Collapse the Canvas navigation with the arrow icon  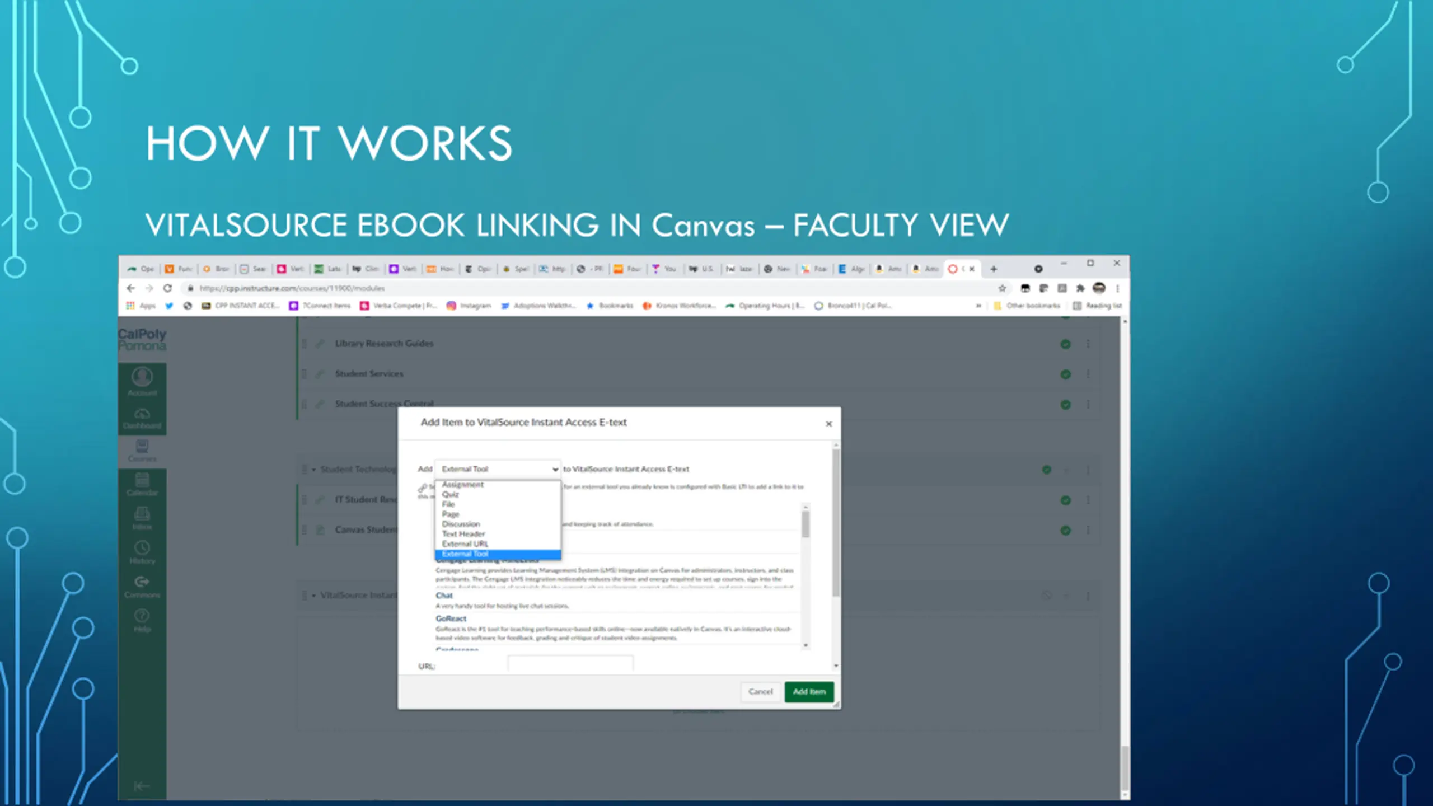tap(142, 786)
